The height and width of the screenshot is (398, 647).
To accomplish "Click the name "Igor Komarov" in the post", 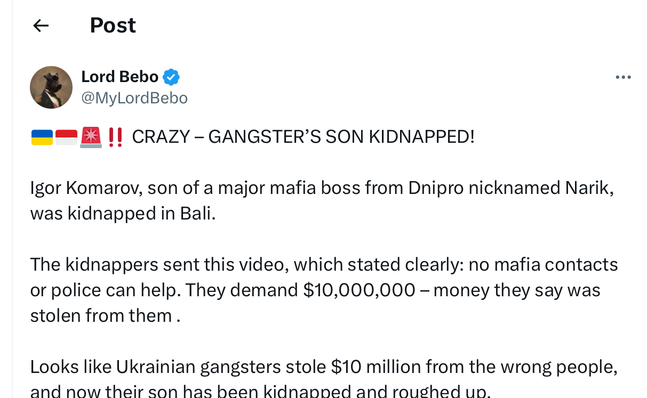I will click(85, 188).
